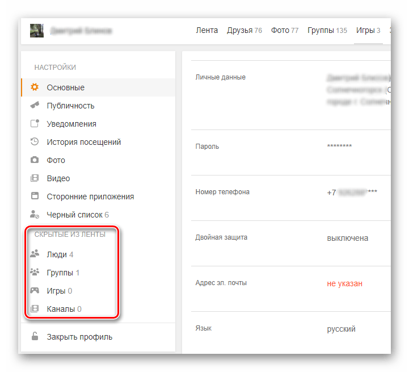Click the Двойная защита label
Screen dimensions: 409x372
click(x=221, y=237)
